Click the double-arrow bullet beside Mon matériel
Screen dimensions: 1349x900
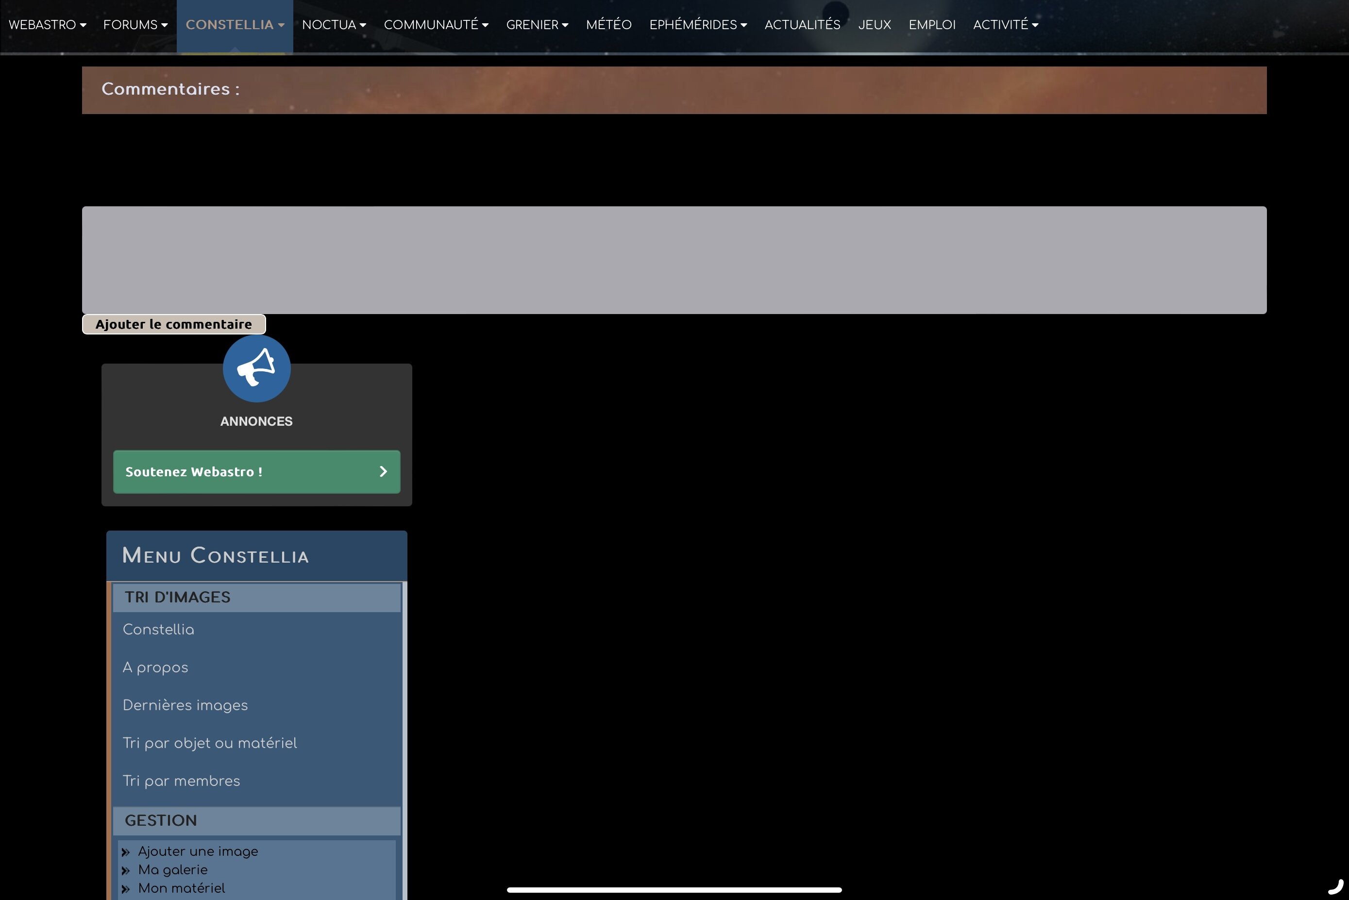pos(126,889)
